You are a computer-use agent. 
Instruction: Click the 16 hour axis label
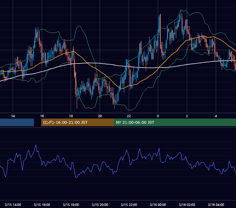click(x=42, y=116)
